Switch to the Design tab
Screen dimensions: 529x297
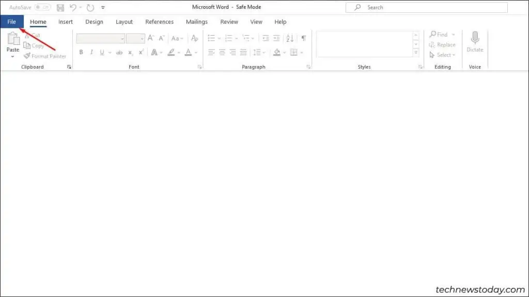pos(94,22)
